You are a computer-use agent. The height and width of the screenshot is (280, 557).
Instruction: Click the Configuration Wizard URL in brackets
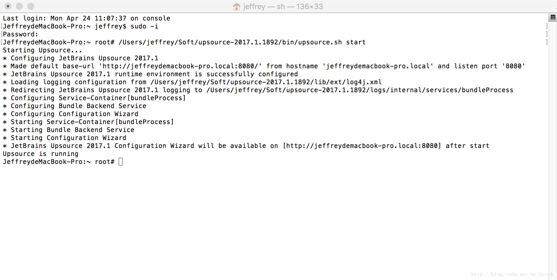coord(362,146)
